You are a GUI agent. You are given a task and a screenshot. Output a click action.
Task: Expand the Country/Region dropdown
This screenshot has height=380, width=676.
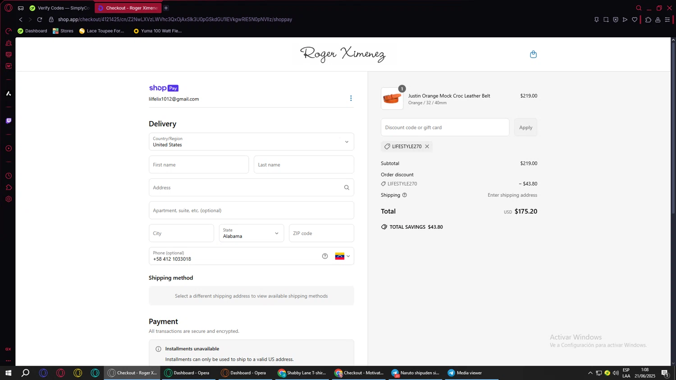[251, 141]
